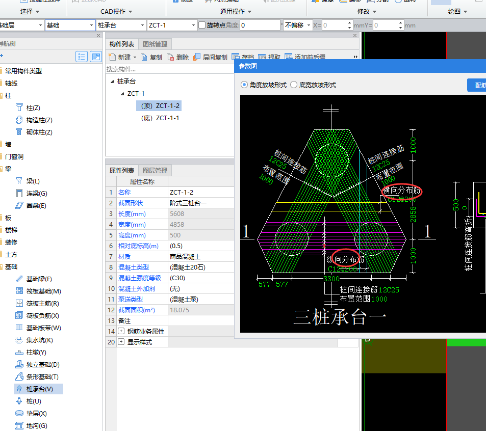Screen dimensions: 486x431
Task: Switch navigation tree to panel view icon
Action: 96,57
